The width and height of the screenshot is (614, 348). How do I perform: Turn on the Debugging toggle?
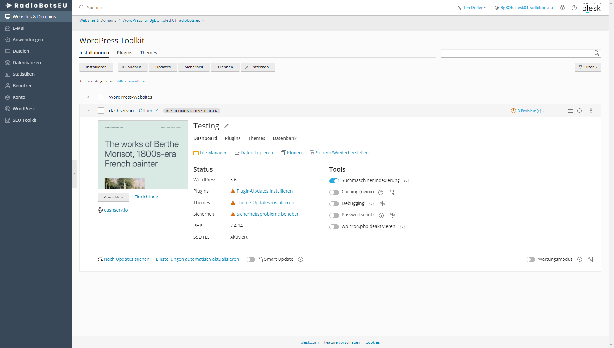tap(334, 204)
